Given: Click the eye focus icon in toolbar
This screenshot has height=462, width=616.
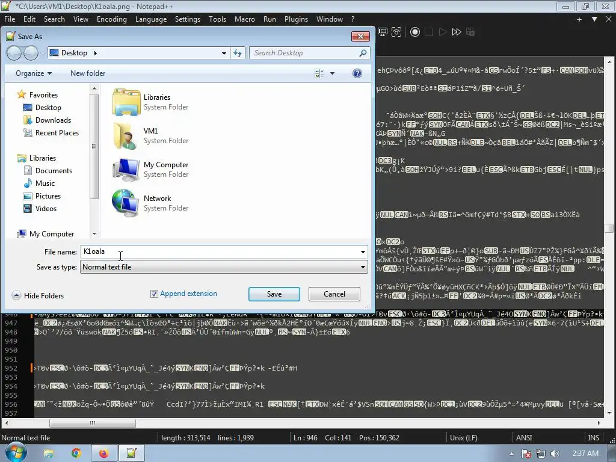Looking at the screenshot, I should [x=396, y=32].
